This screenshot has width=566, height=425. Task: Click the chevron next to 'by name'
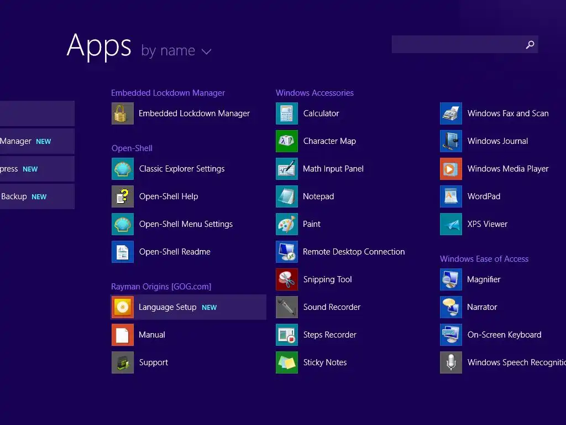pyautogui.click(x=207, y=51)
